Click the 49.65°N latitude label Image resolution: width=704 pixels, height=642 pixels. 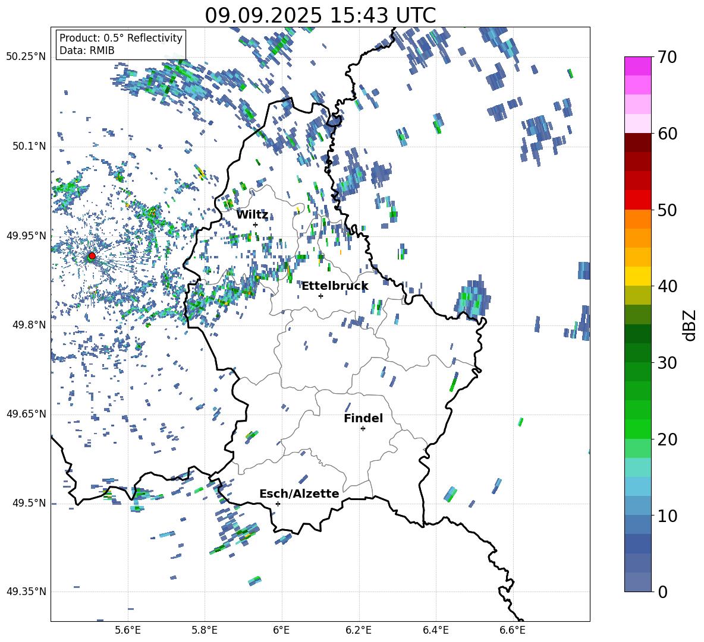(26, 414)
